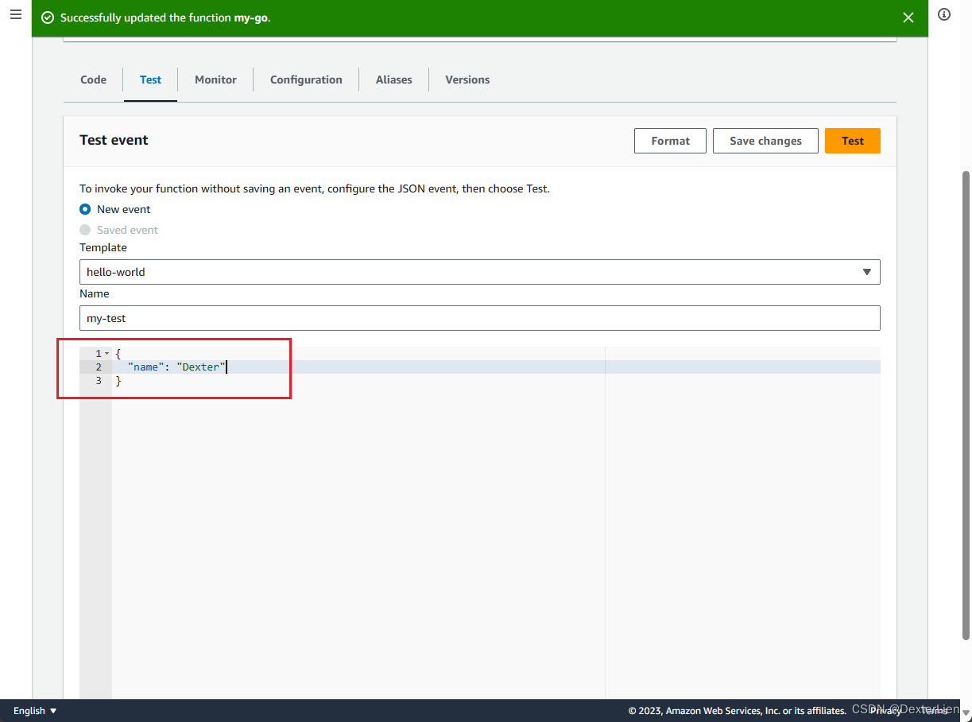Run the orange Test button
Screen dimensions: 972x722
pyautogui.click(x=852, y=141)
